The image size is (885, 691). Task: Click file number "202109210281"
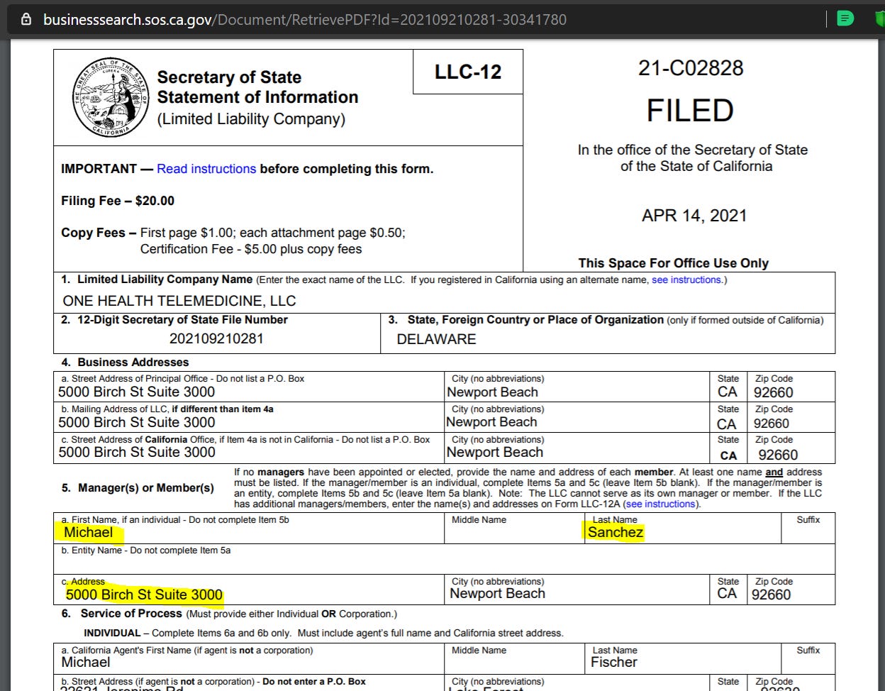[x=216, y=339]
